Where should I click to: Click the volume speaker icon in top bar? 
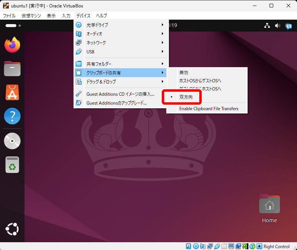point(277,26)
